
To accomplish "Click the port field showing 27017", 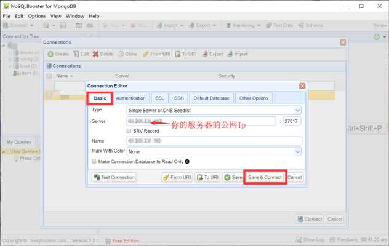I will pyautogui.click(x=292, y=121).
